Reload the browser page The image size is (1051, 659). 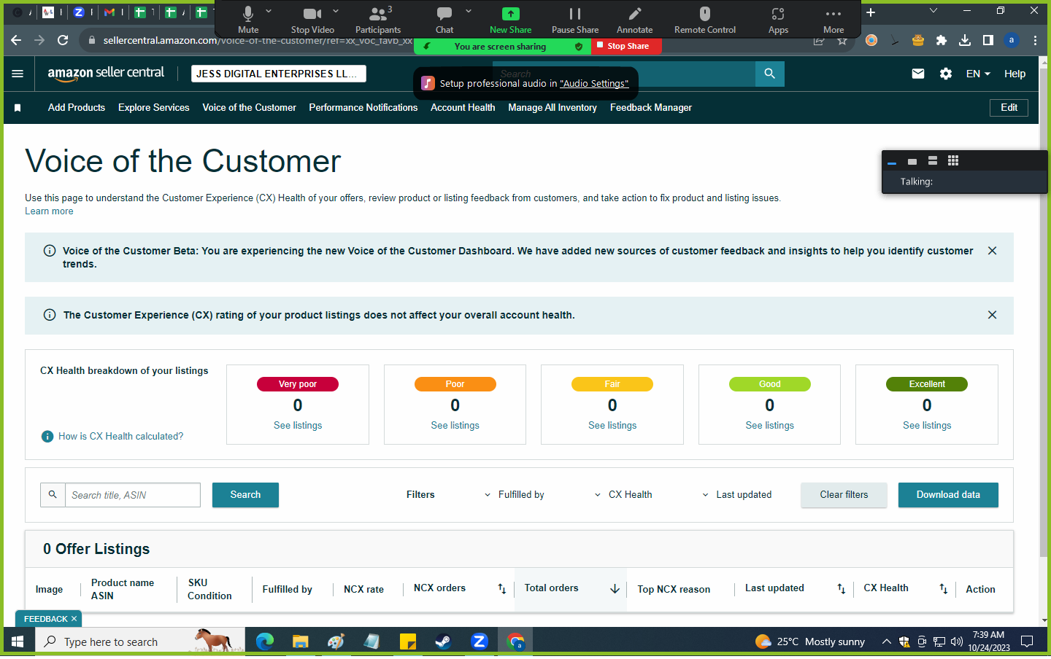pyautogui.click(x=63, y=41)
